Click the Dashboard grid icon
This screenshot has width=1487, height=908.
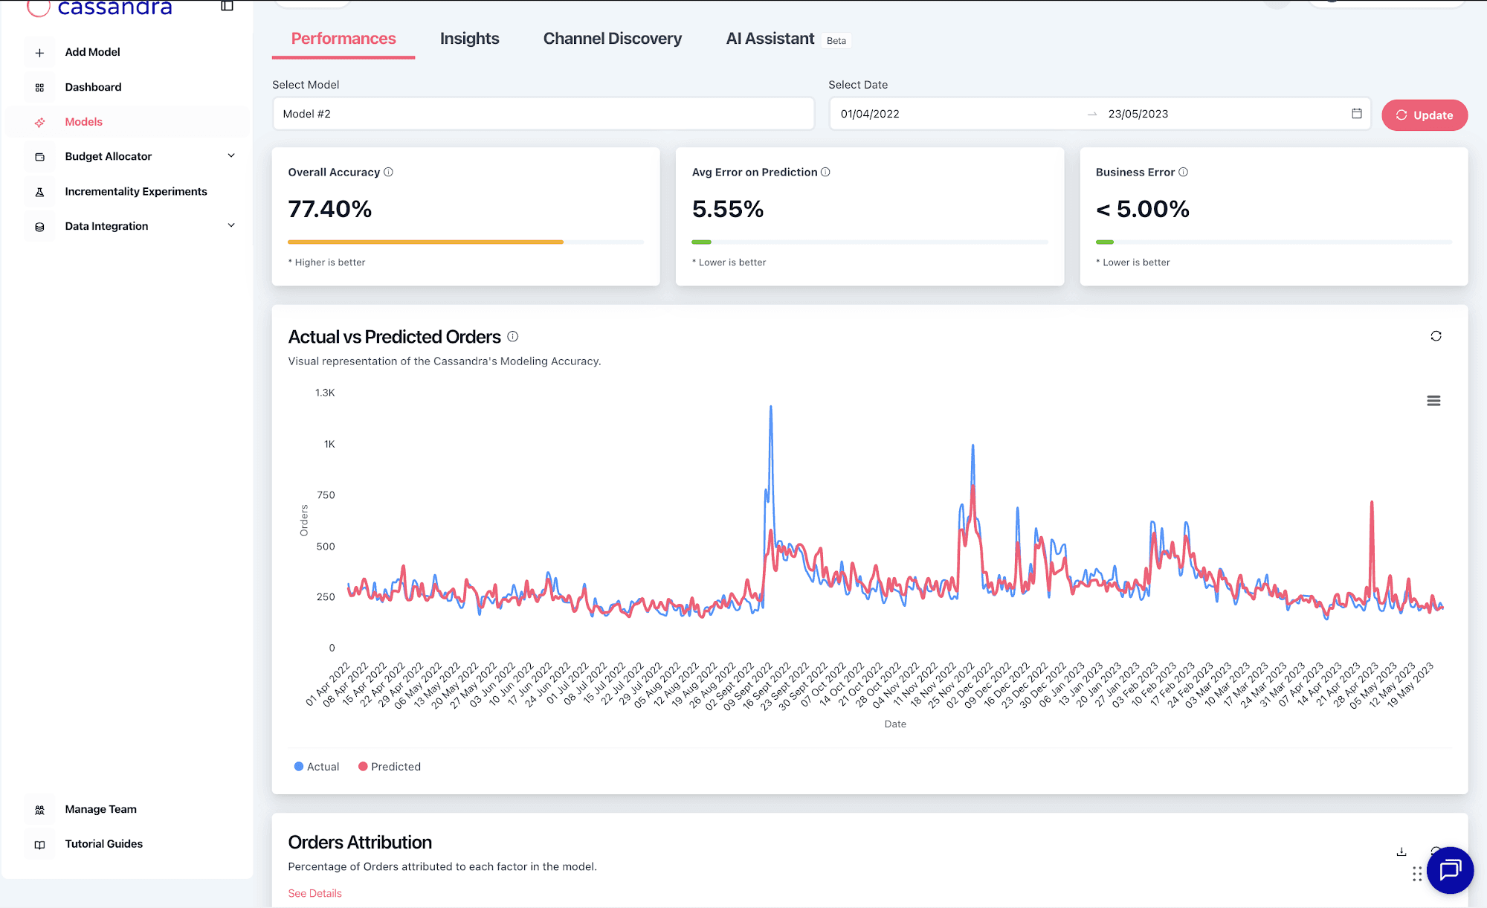[39, 88]
